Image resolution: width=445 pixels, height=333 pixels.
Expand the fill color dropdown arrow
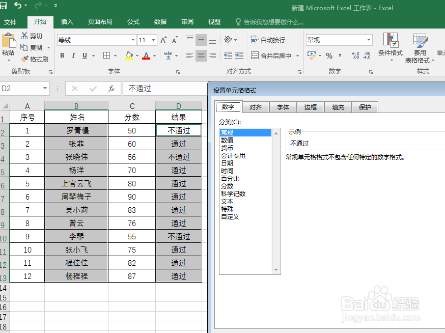(x=137, y=55)
